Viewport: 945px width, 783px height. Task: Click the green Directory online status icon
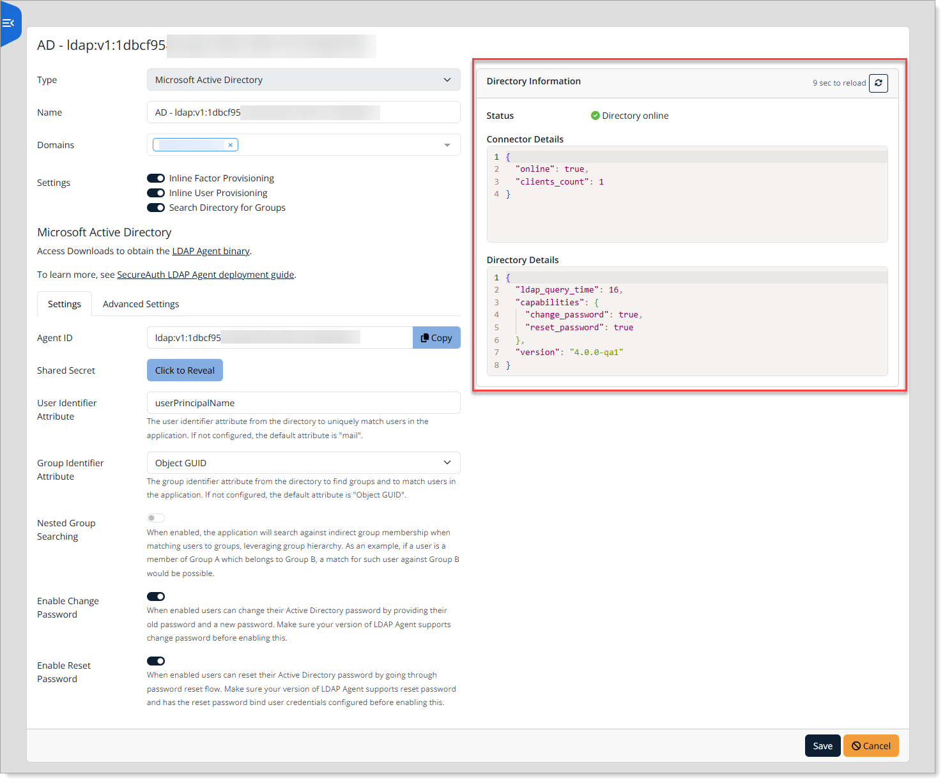click(595, 116)
